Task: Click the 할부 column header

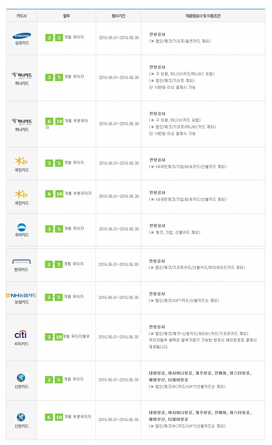Action: coord(66,16)
